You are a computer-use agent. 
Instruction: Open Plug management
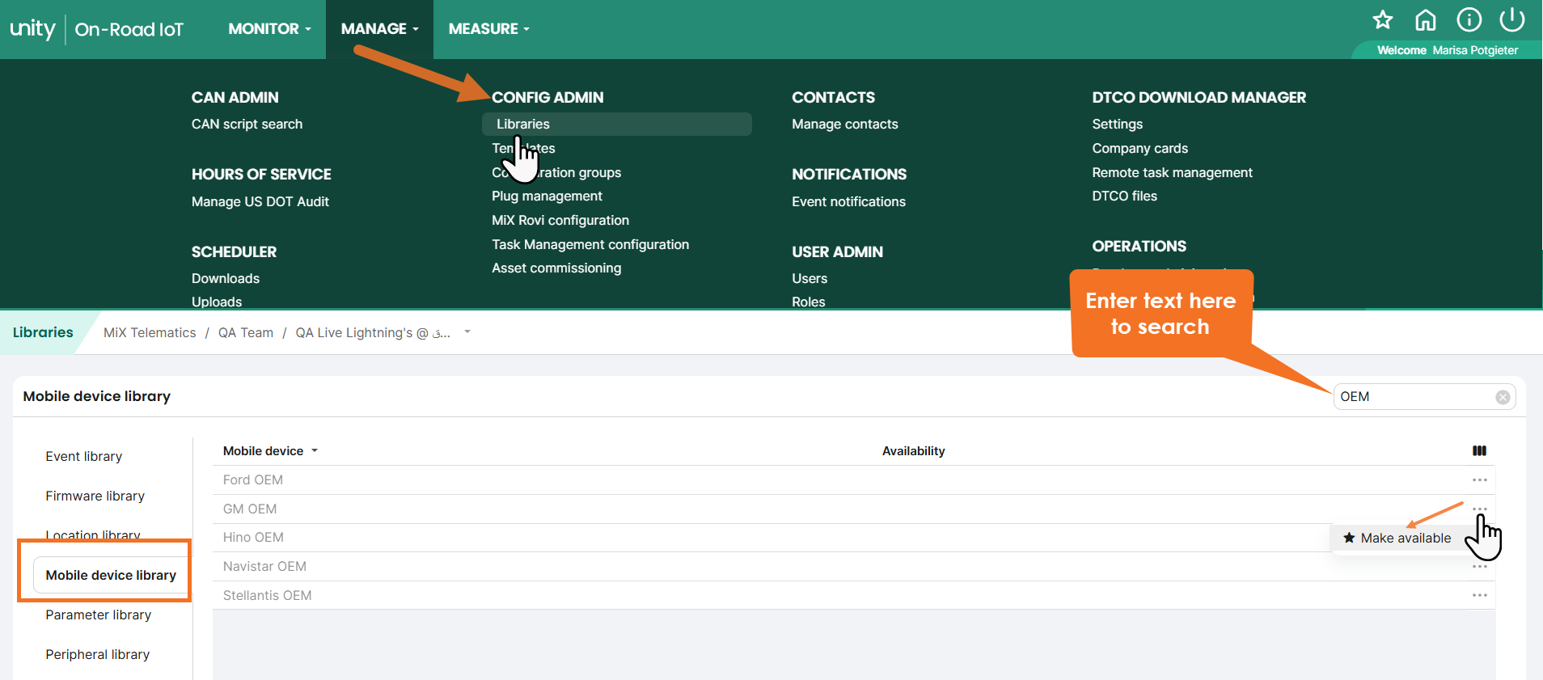[547, 196]
